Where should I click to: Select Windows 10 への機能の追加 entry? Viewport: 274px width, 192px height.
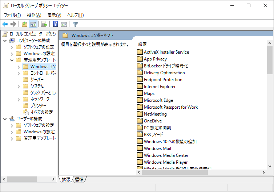(170, 141)
